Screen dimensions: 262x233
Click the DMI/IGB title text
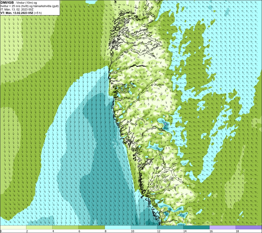click(7, 3)
